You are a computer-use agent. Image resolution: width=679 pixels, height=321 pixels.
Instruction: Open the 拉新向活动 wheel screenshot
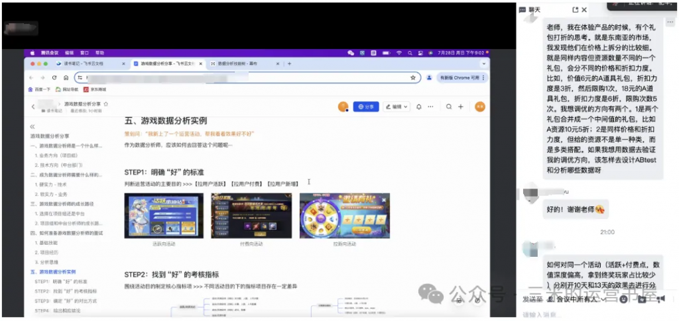click(344, 216)
